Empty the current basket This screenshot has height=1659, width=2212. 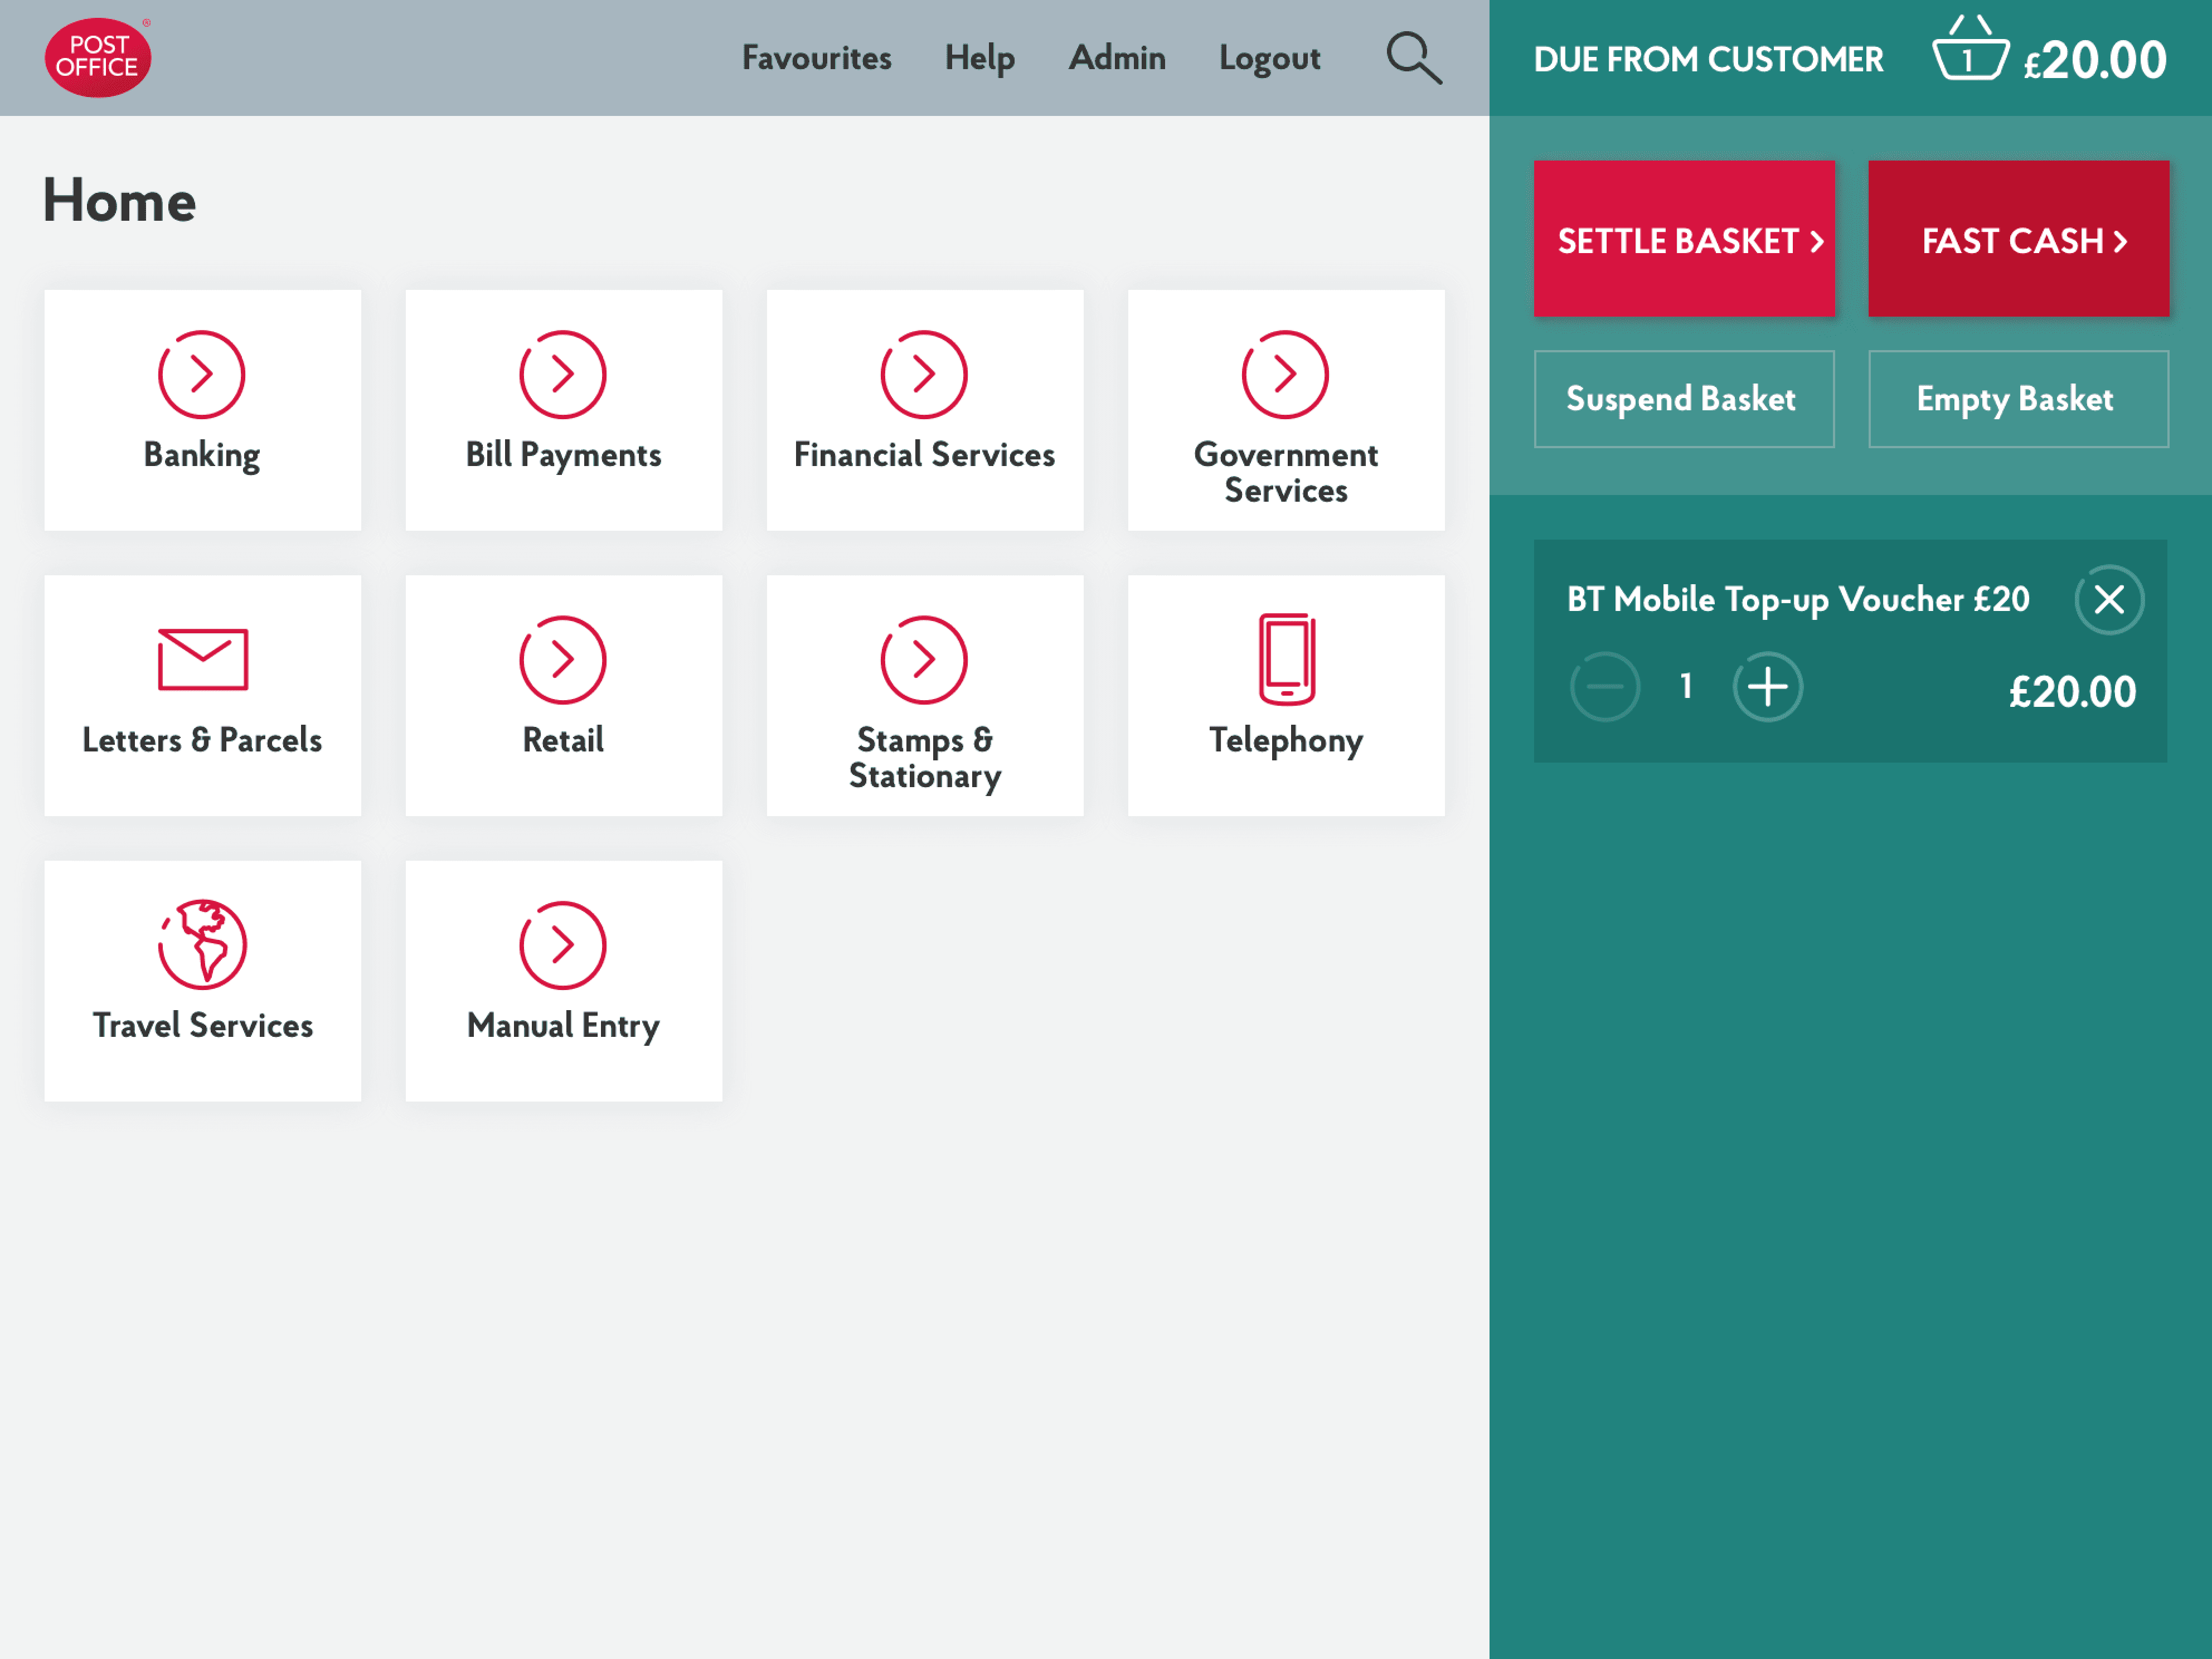coord(2018,399)
